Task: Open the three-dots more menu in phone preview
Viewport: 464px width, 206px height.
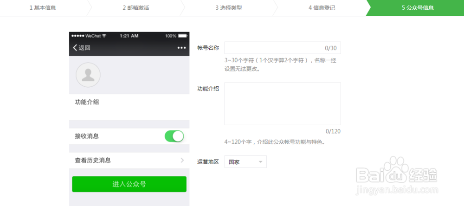Action: tap(182, 48)
